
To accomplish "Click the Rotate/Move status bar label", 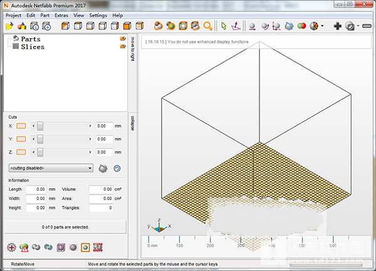I will coord(23,264).
